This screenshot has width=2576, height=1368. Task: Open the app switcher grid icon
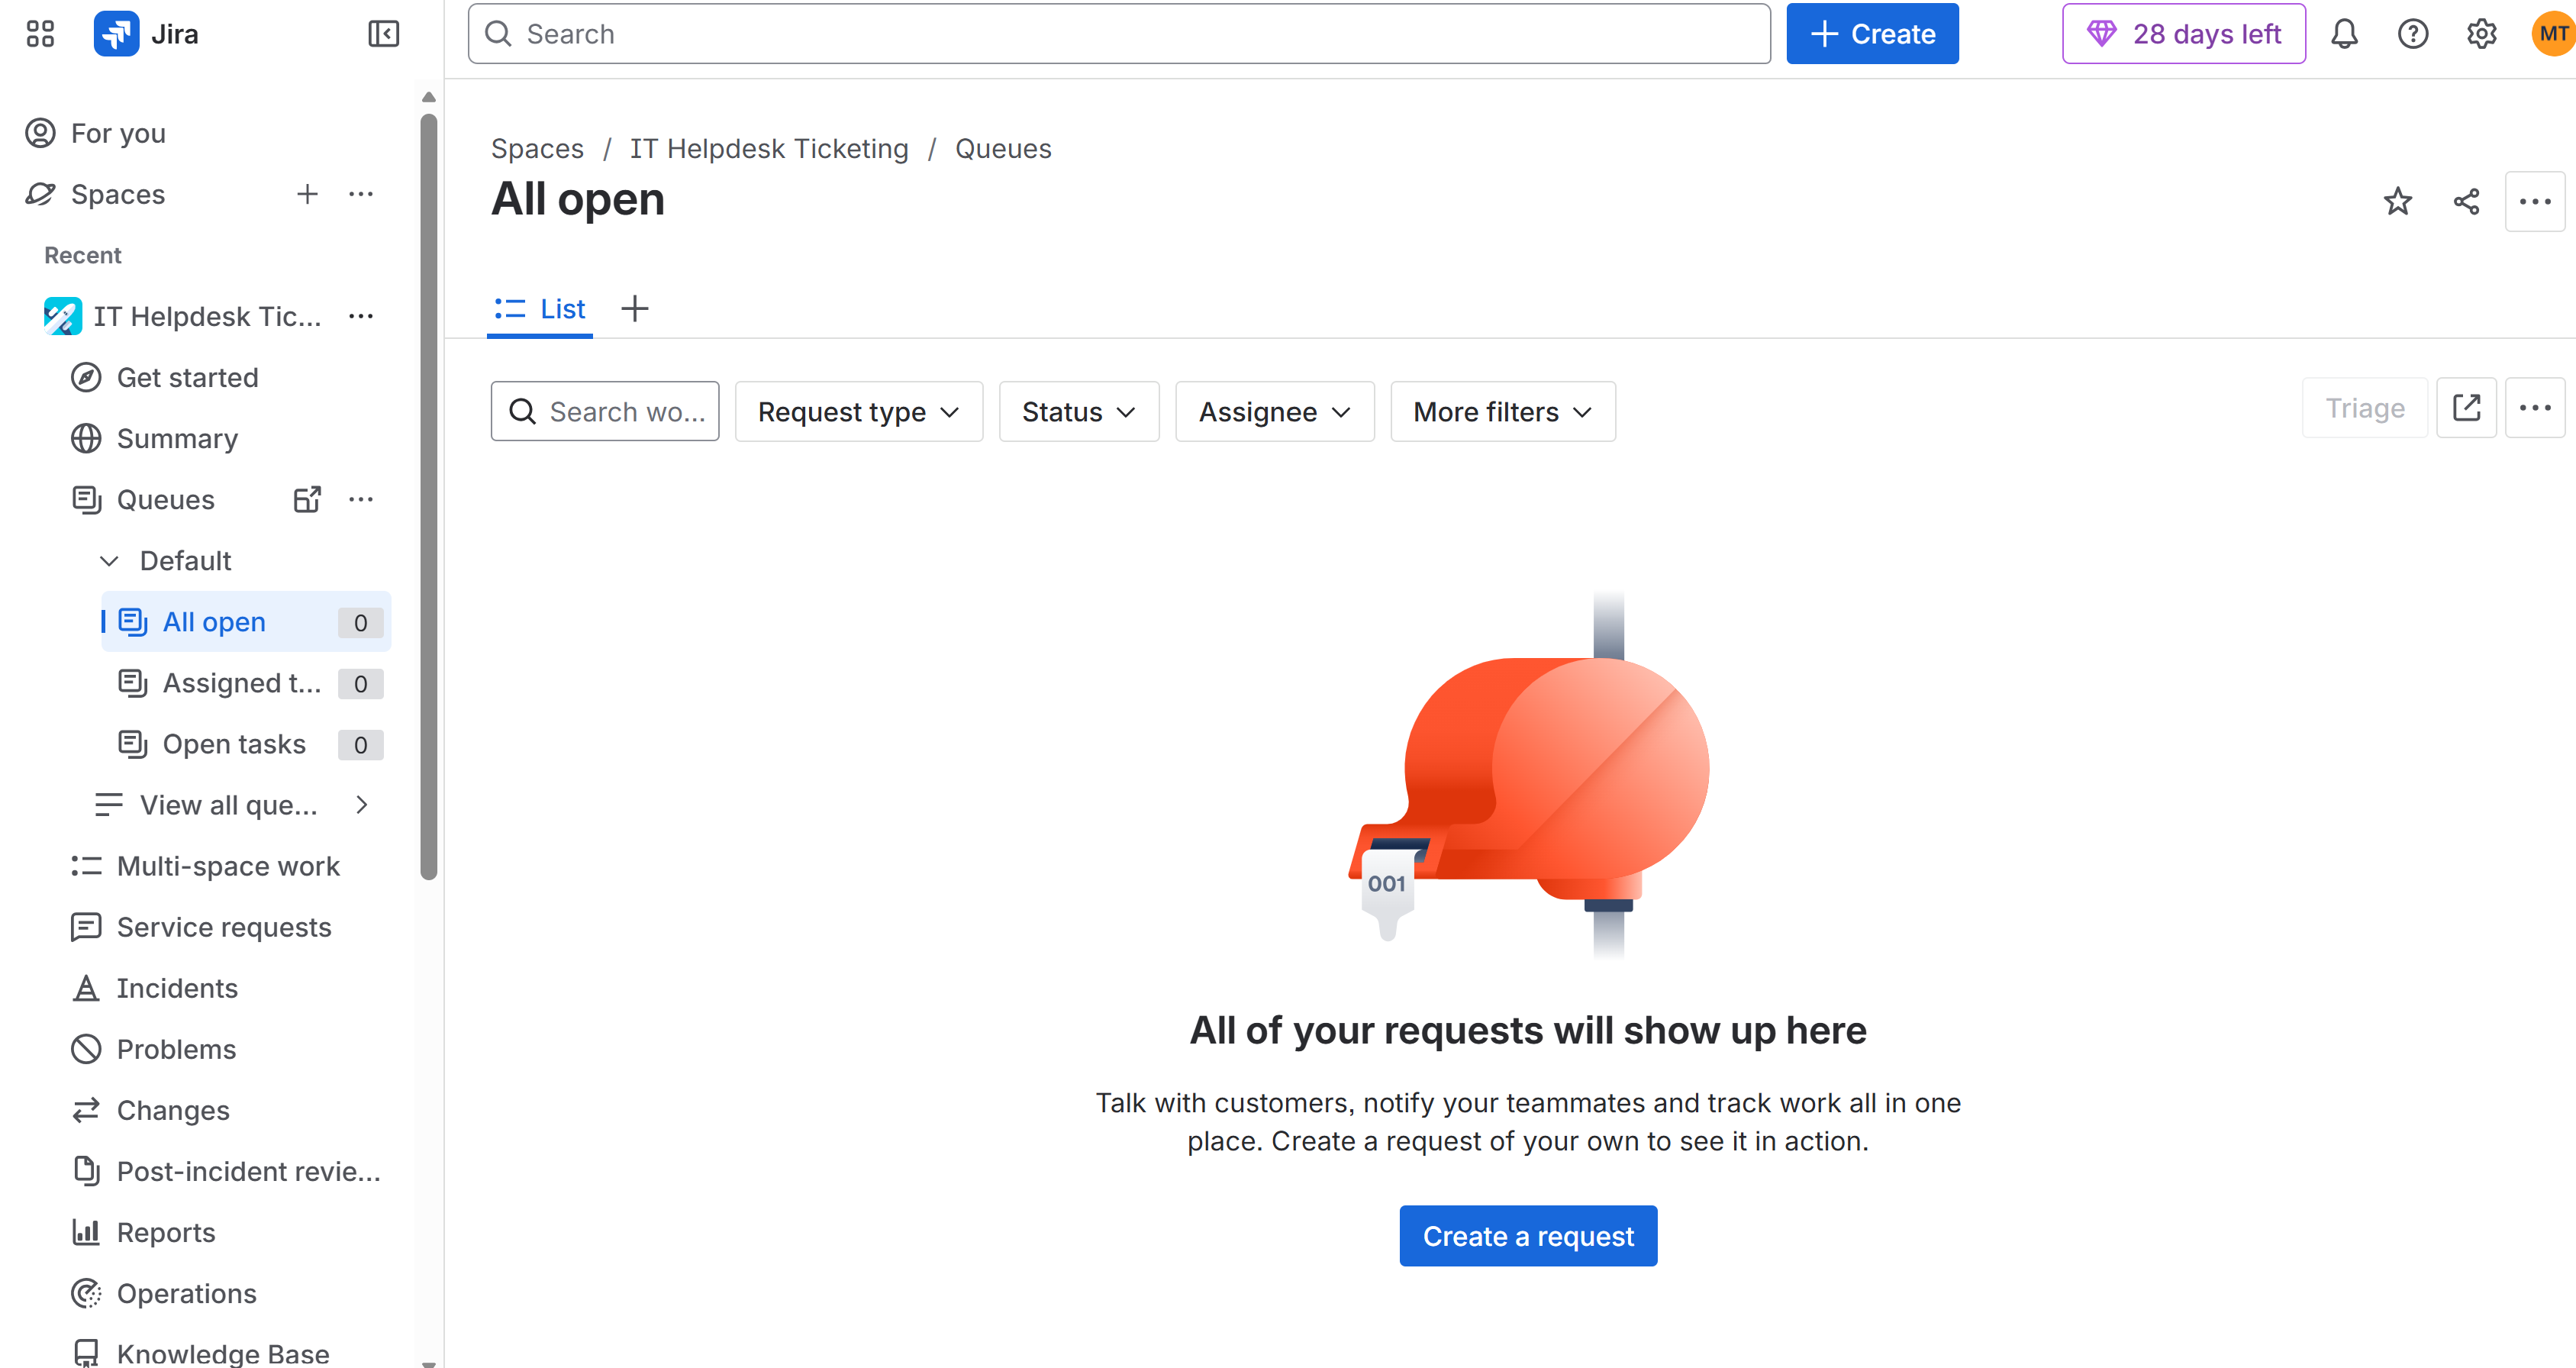(x=40, y=34)
